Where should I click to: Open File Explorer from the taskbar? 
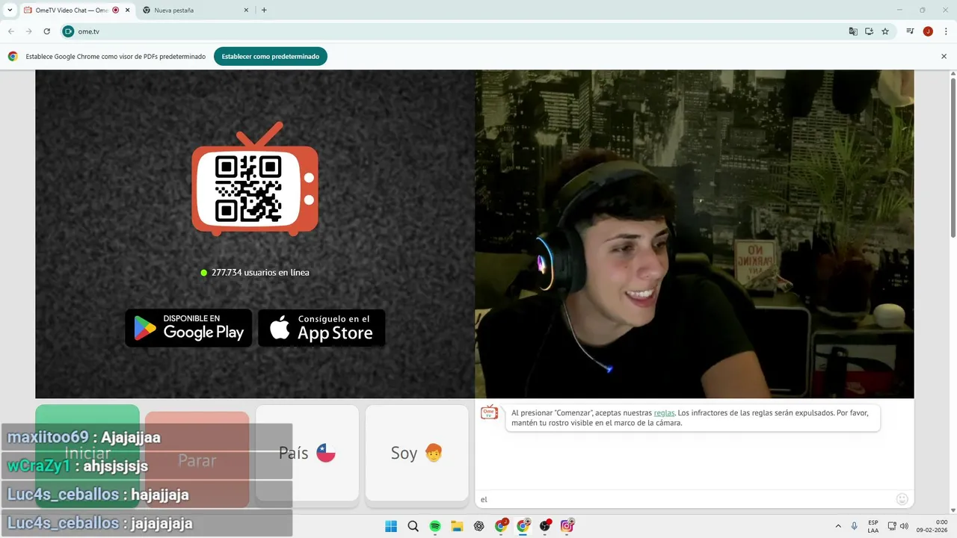click(x=457, y=526)
